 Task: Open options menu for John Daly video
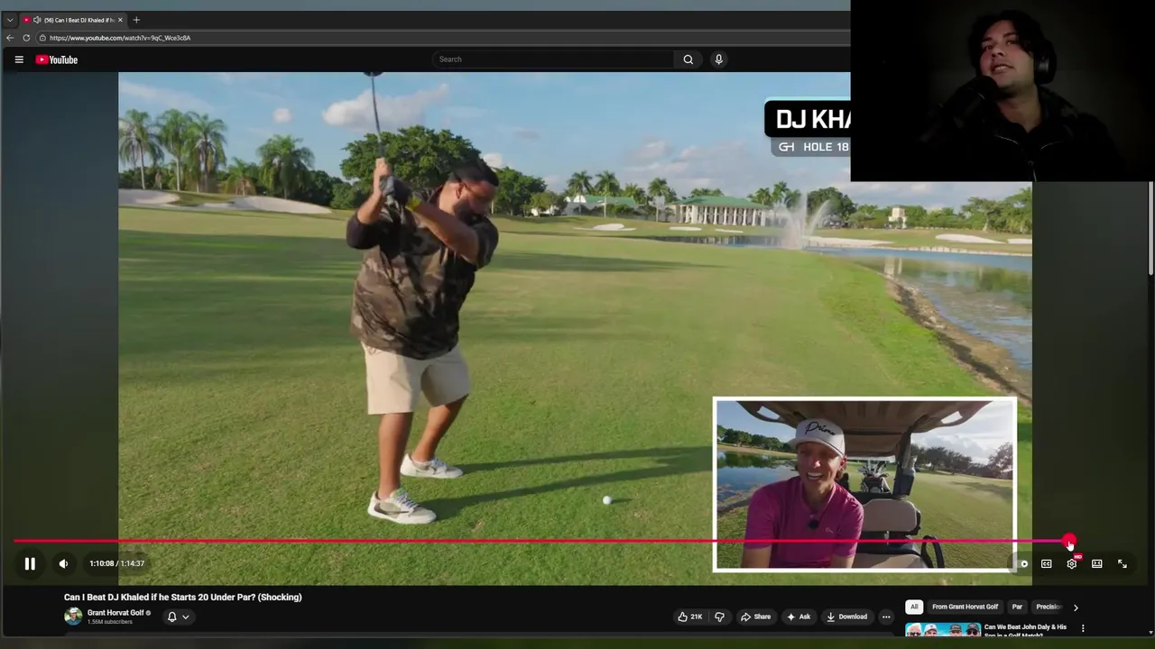tap(1083, 628)
